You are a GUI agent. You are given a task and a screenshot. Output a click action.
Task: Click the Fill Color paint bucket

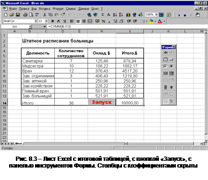point(151,21)
